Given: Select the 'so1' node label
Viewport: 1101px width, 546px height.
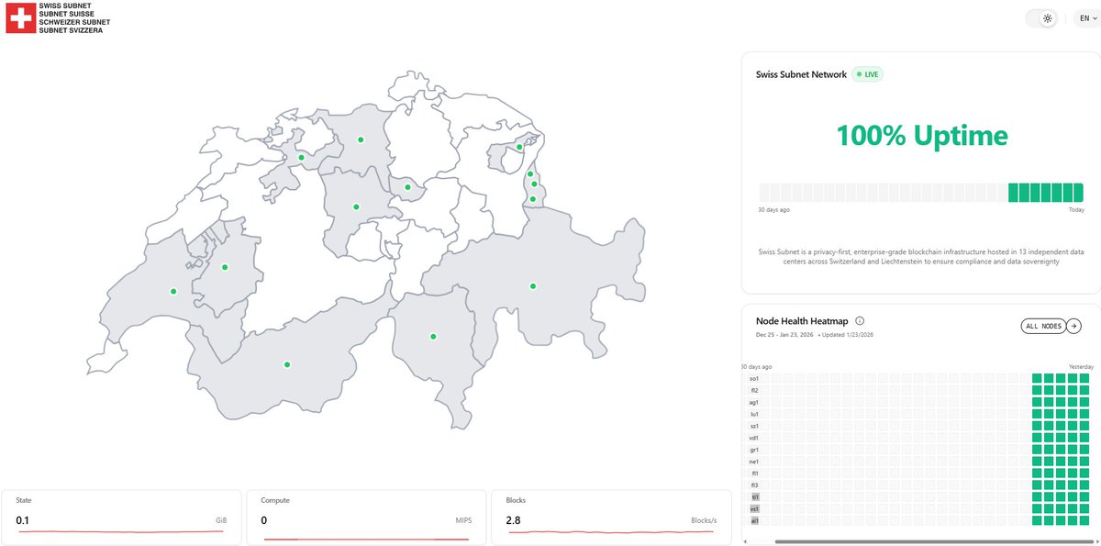Looking at the screenshot, I should (x=754, y=378).
